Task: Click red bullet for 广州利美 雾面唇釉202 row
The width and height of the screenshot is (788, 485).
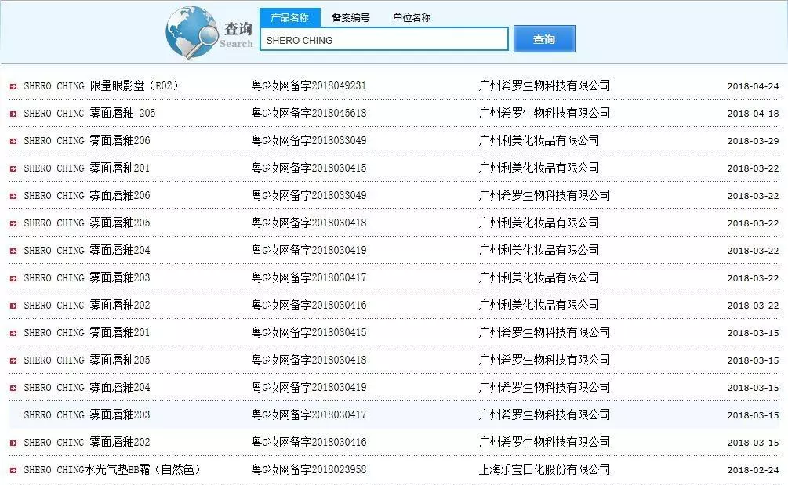Action: pyautogui.click(x=13, y=306)
